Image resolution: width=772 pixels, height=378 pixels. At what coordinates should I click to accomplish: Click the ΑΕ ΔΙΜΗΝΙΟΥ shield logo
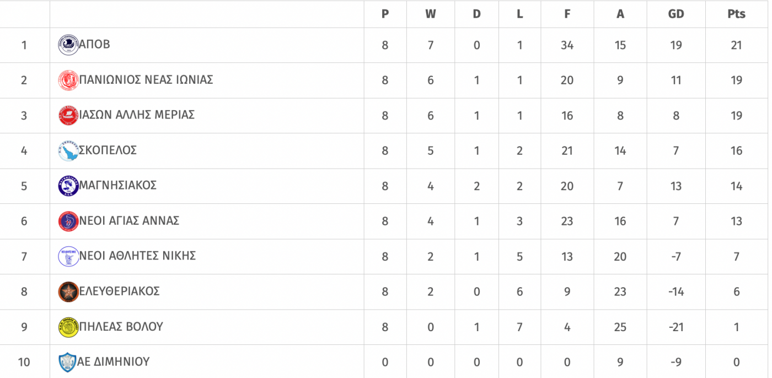pos(67,362)
